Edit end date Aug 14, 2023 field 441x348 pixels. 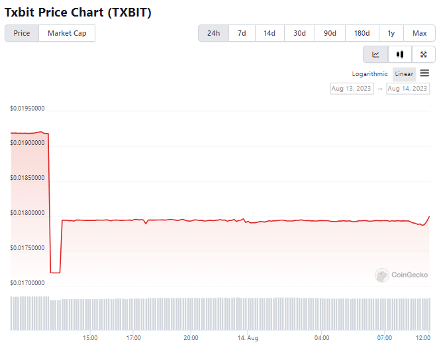[x=407, y=89]
